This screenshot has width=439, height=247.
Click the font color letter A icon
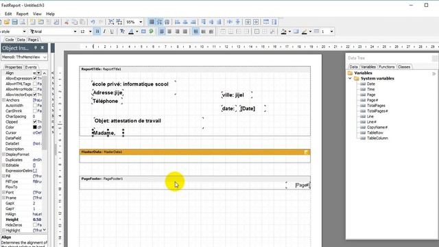click(x=131, y=32)
